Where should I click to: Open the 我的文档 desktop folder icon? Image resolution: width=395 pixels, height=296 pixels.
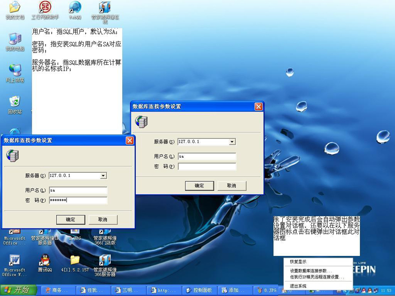[x=15, y=10]
